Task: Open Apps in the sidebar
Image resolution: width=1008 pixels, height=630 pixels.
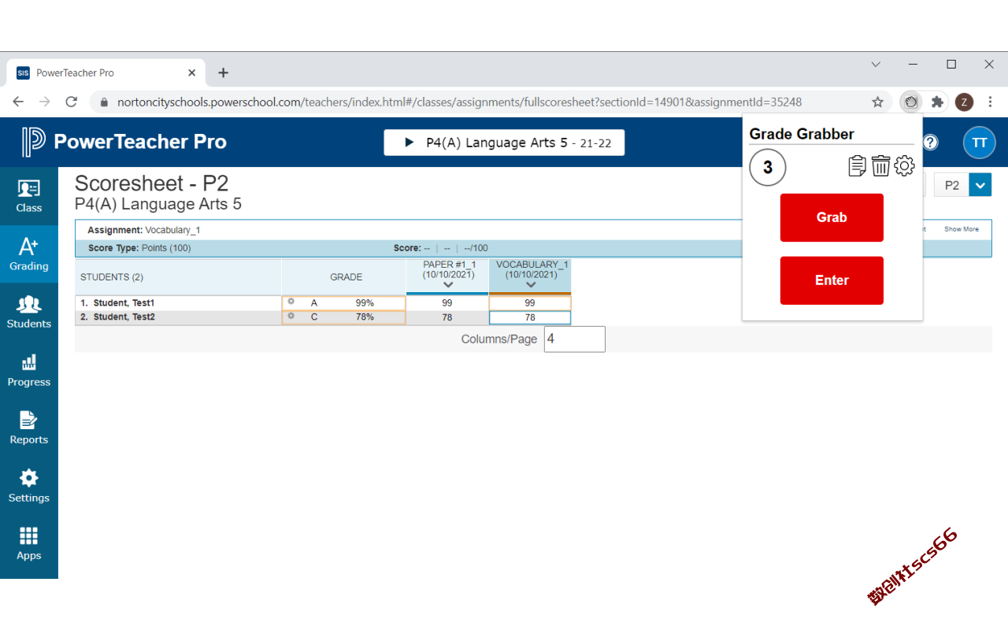Action: [x=29, y=543]
